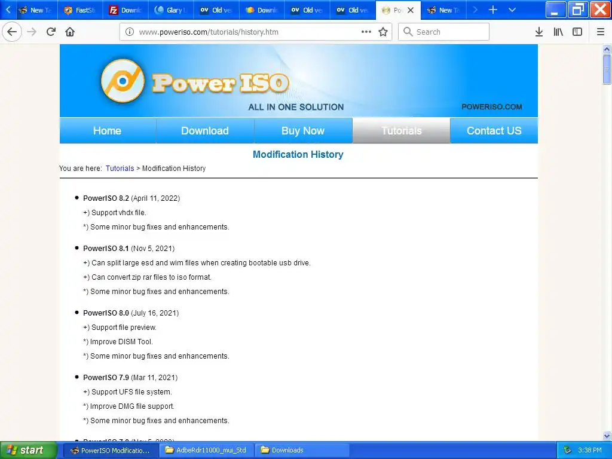Open the Download navigation item
The height and width of the screenshot is (459, 612).
205,131
